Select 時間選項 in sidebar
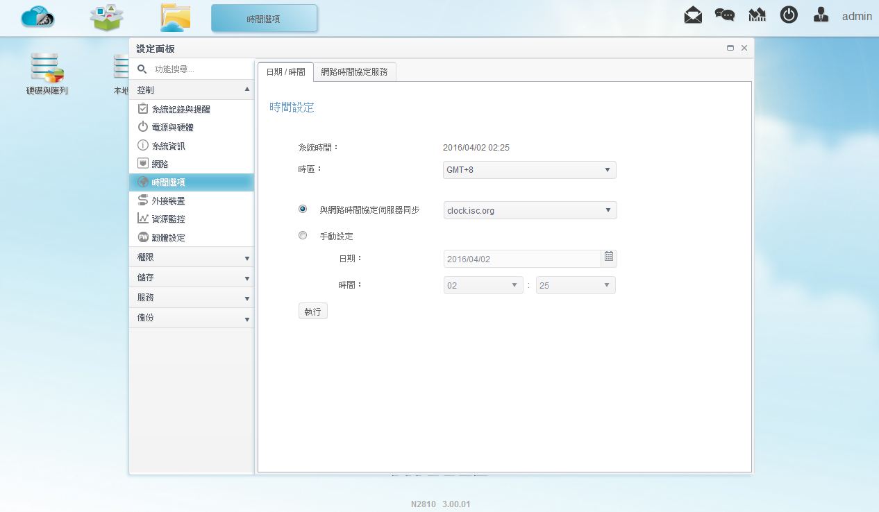Screen dimensions: 879x512 tap(192, 182)
